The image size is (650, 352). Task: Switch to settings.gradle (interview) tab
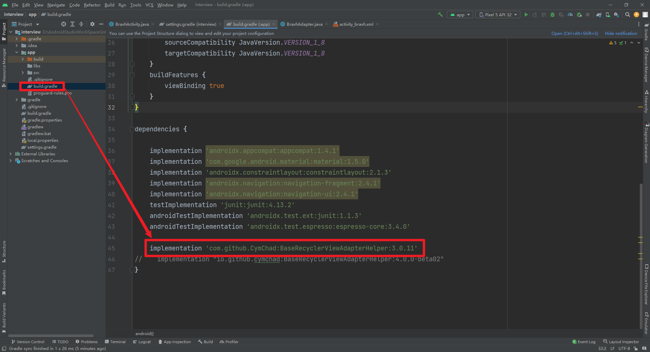click(x=191, y=24)
